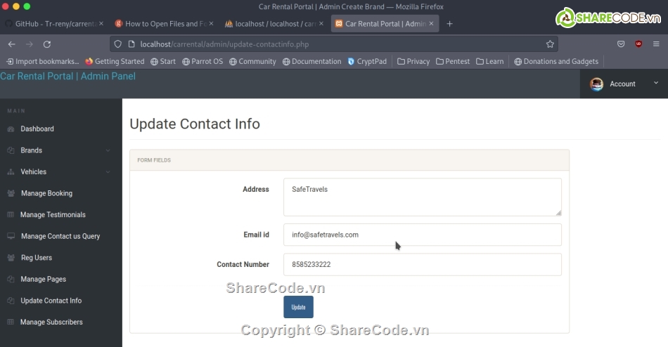Click the bookmark star icon in the address bar
The width and height of the screenshot is (668, 347).
[x=550, y=44]
